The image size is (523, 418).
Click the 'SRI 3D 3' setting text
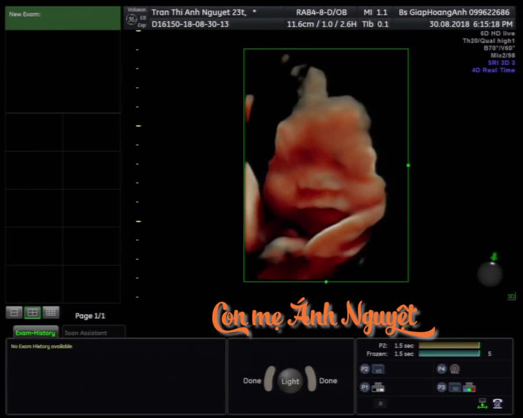[501, 63]
